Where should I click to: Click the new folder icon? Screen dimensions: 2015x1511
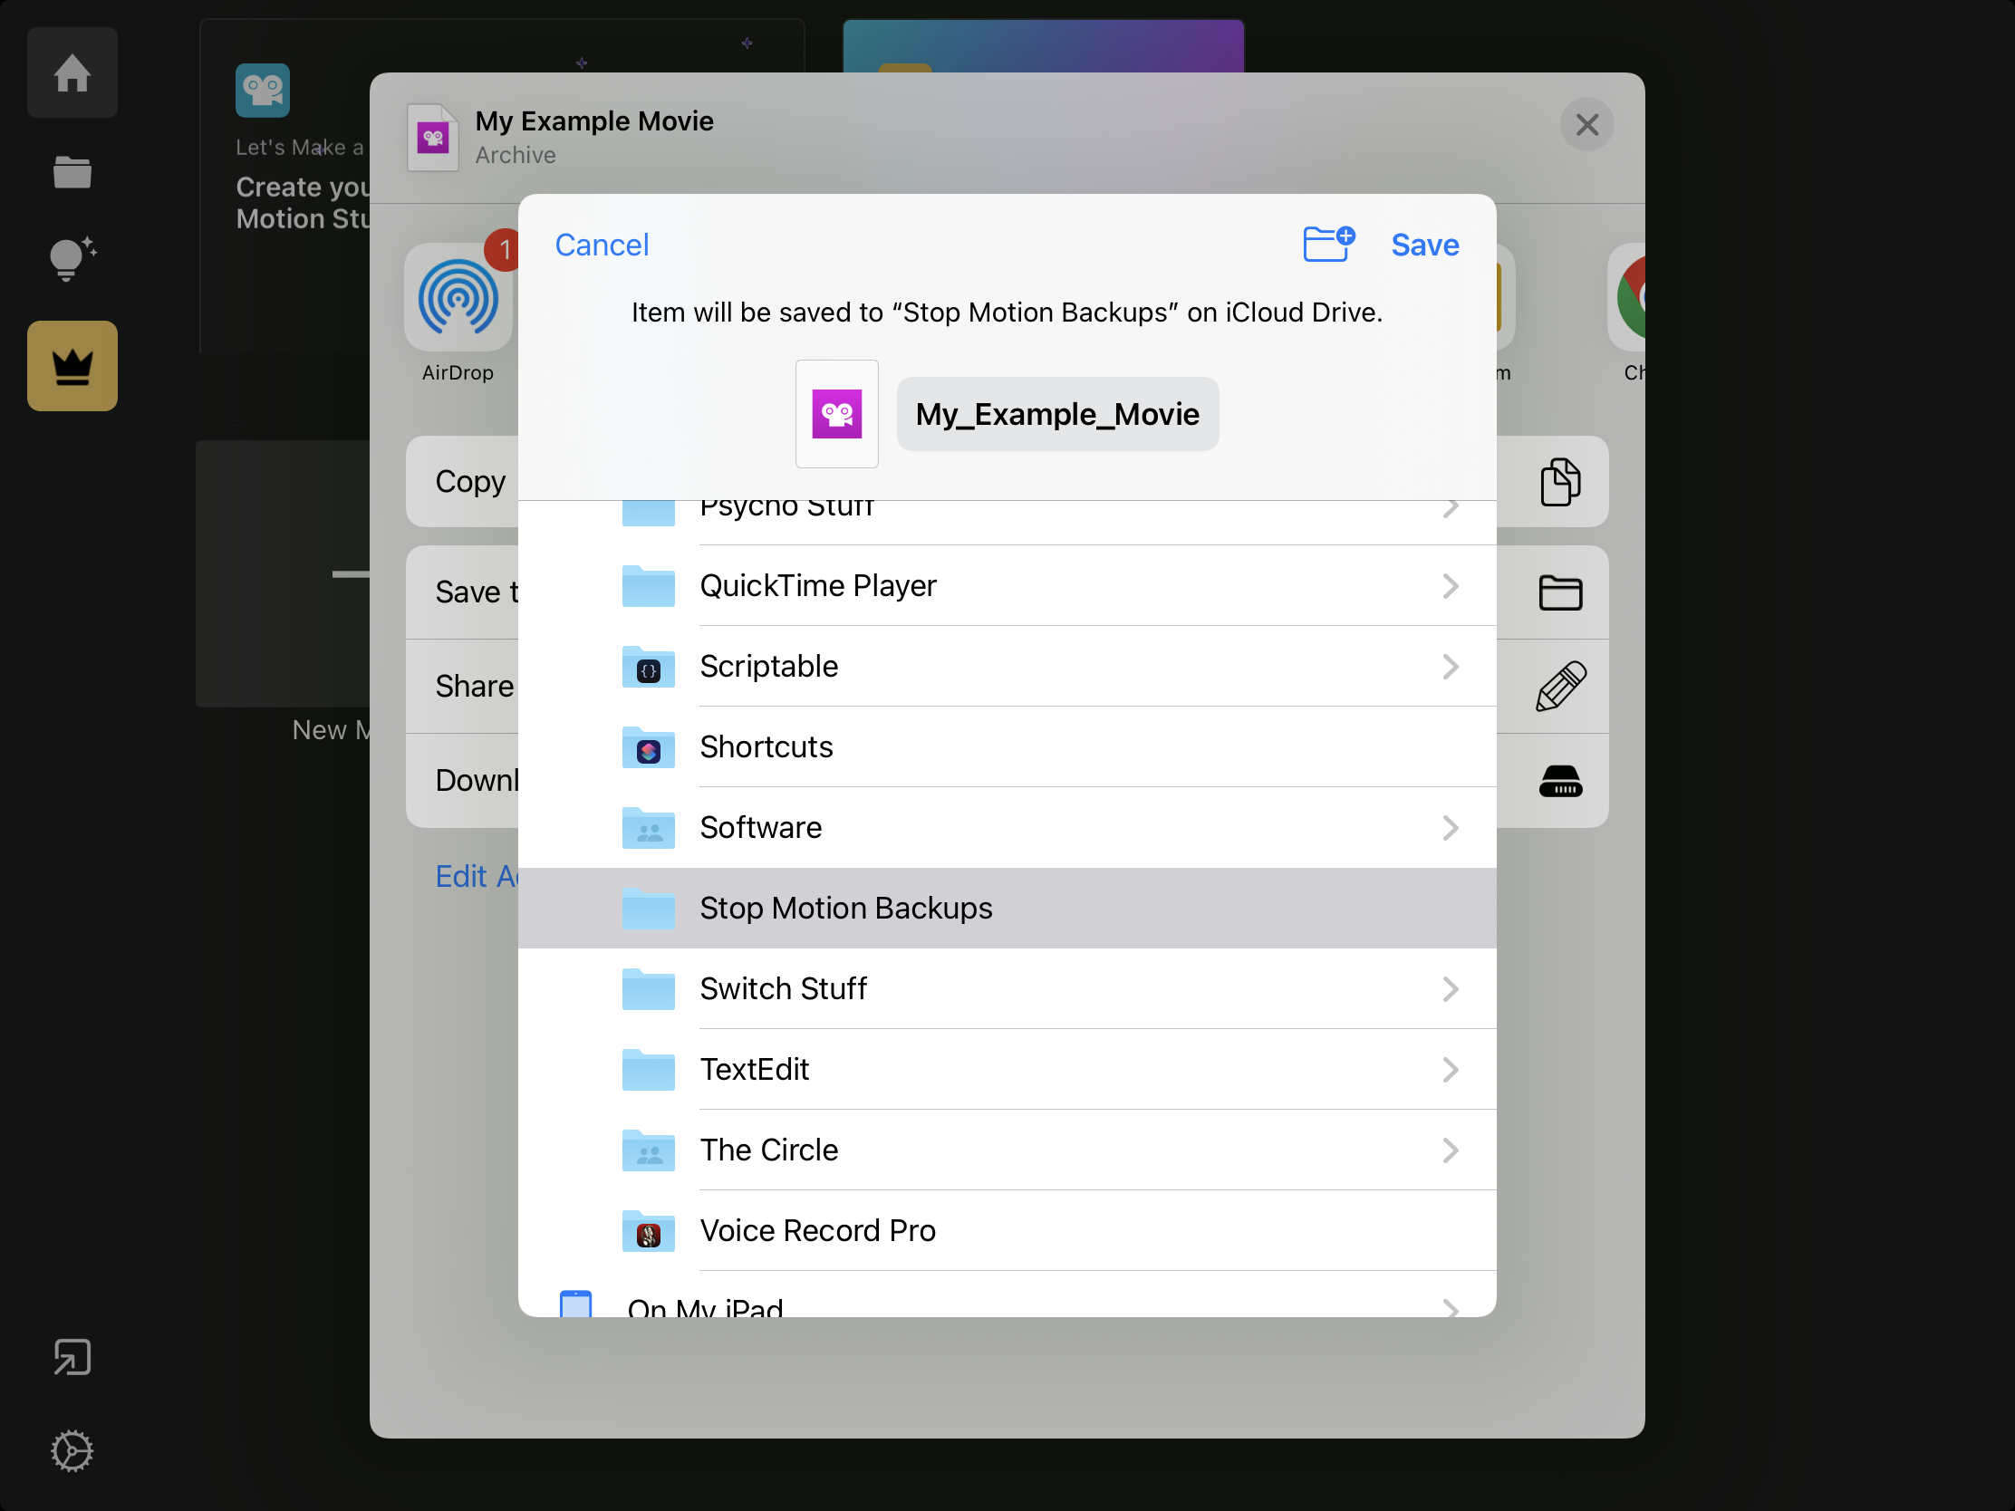1328,244
